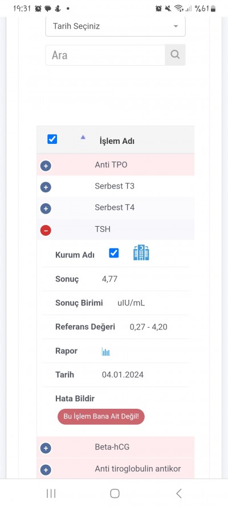Tap the Android back navigation icon
This screenshot has width=228, height=507.
179,493
